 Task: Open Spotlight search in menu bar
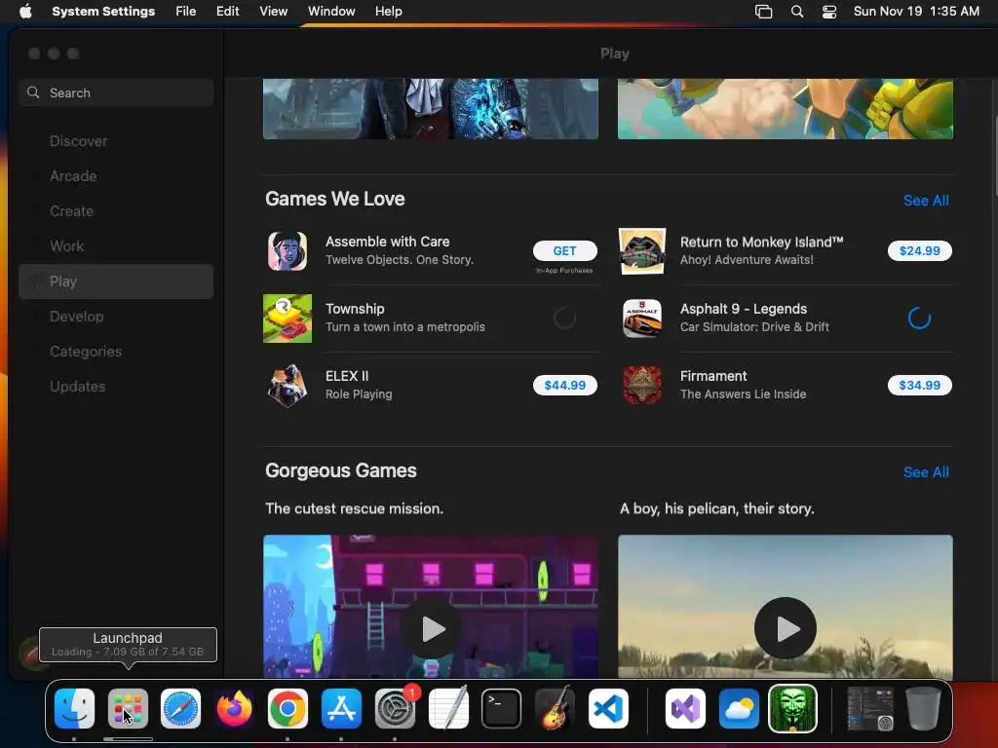pos(797,12)
